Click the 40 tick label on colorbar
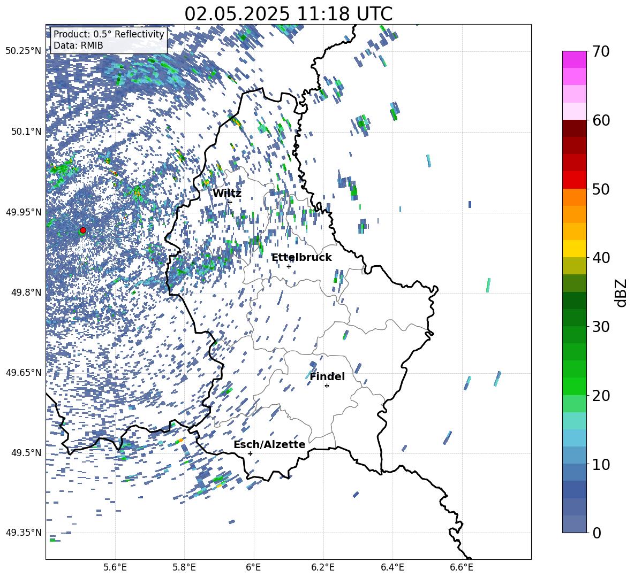634x578 pixels. pyautogui.click(x=600, y=258)
